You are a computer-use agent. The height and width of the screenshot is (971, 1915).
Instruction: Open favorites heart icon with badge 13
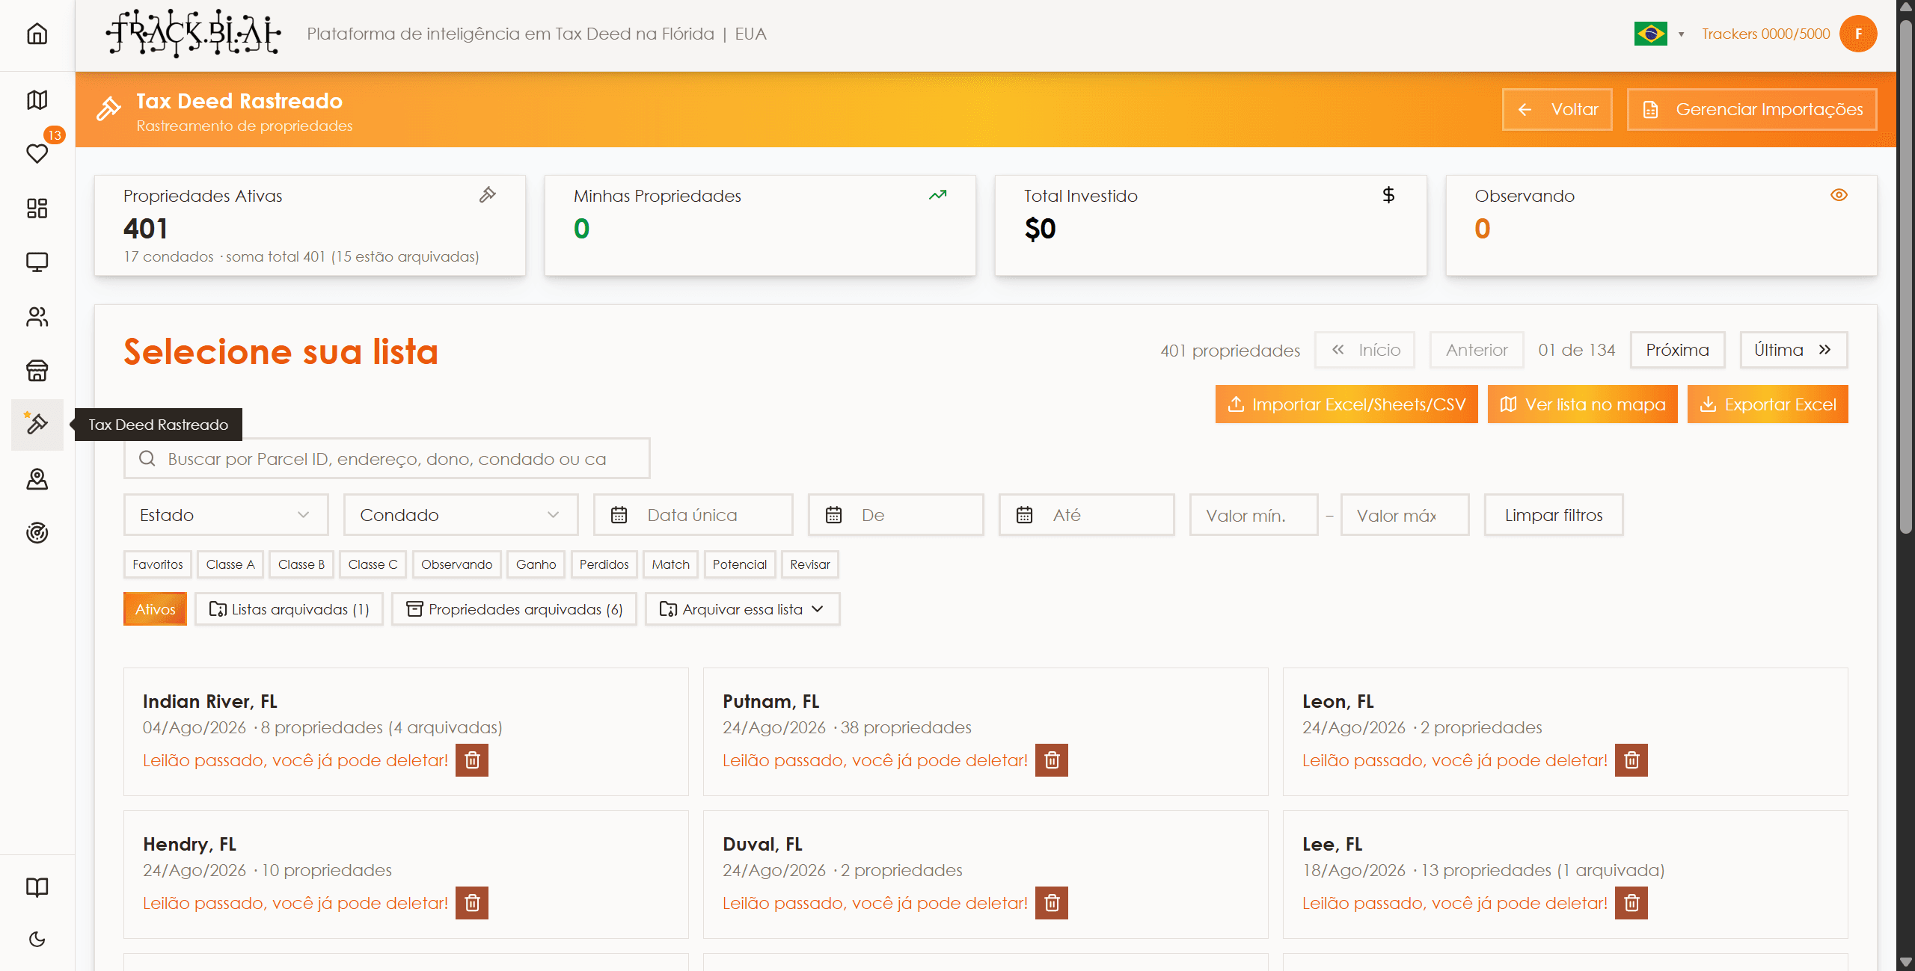coord(37,153)
